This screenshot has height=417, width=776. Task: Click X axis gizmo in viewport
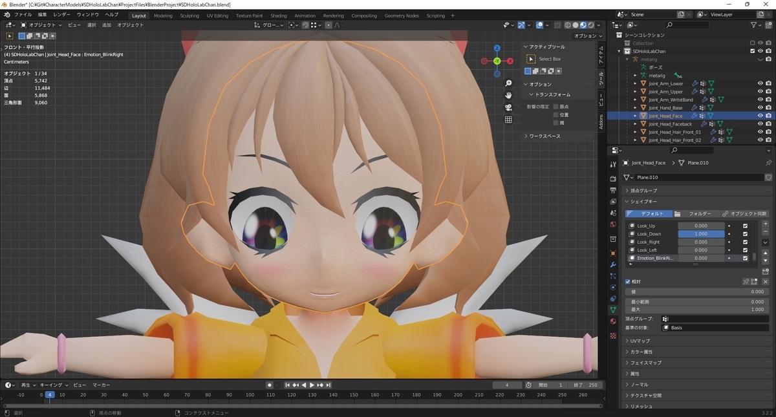[x=510, y=61]
